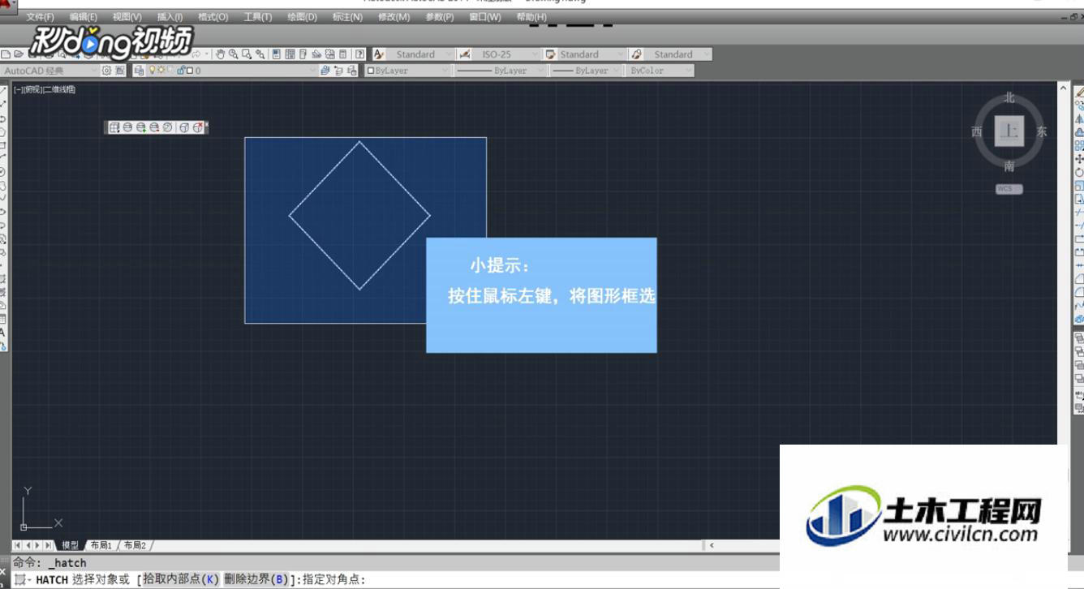Open the 视图(V) menu
This screenshot has height=589, width=1084.
coord(127,17)
